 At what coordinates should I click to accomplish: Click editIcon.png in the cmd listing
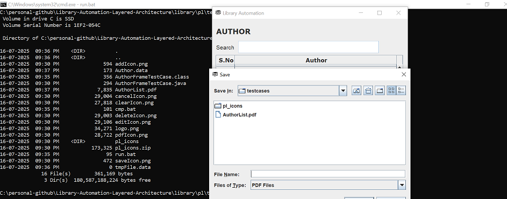[x=133, y=122]
